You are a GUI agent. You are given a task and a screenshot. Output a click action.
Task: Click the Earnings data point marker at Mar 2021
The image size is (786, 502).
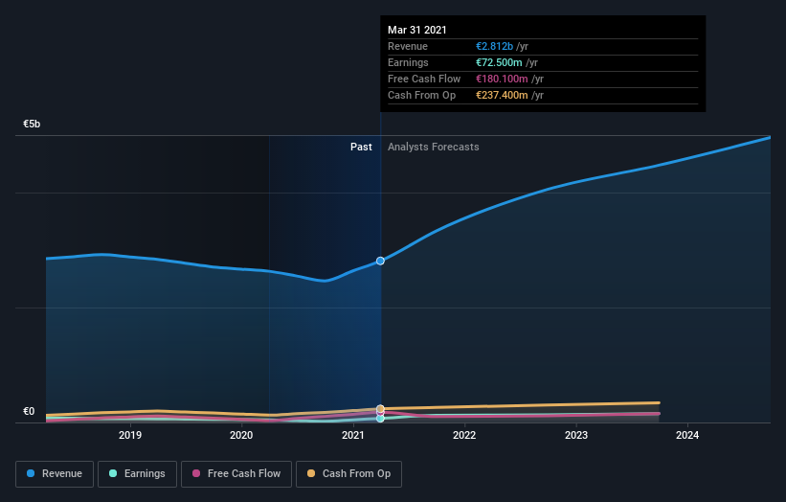coord(380,419)
